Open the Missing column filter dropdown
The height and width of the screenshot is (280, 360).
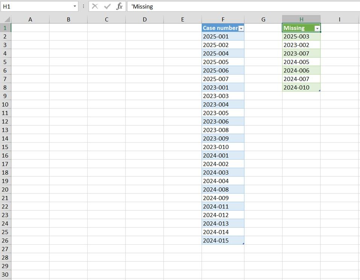click(317, 29)
